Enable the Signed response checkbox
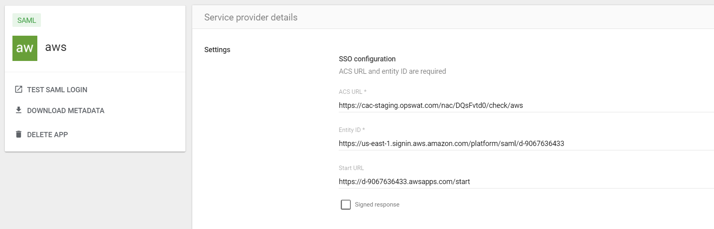The image size is (714, 229). click(346, 205)
